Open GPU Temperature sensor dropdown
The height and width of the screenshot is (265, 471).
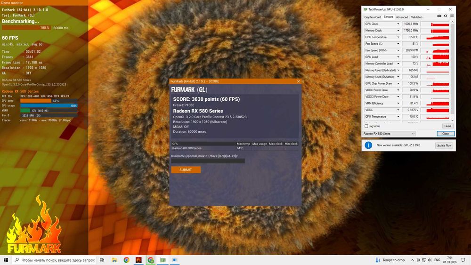click(x=398, y=37)
